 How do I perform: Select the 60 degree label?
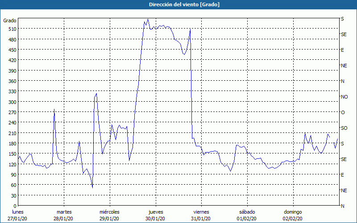point(13,185)
